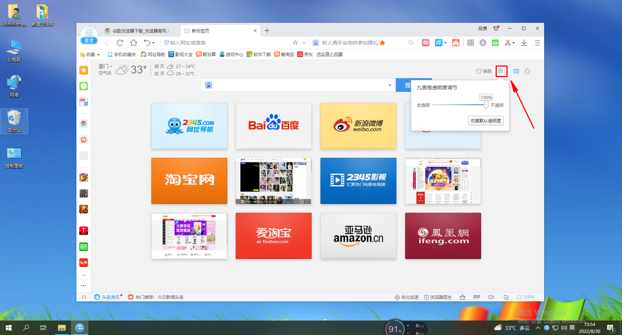This screenshot has height=335, width=622.
Task: Open the amazon.cn tile
Action: 358,236
